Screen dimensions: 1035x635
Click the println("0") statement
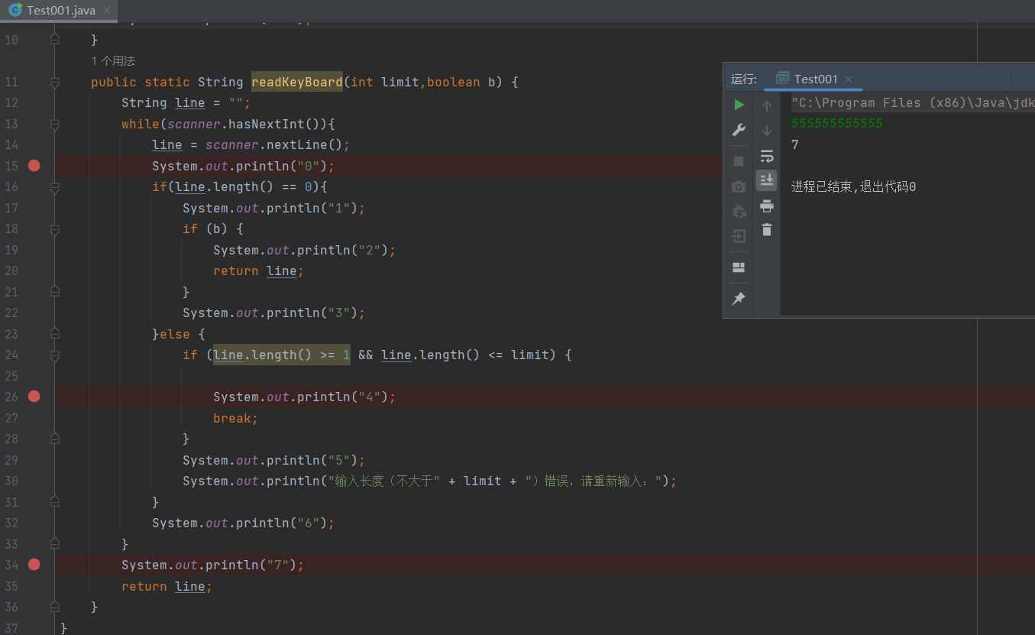coord(243,166)
